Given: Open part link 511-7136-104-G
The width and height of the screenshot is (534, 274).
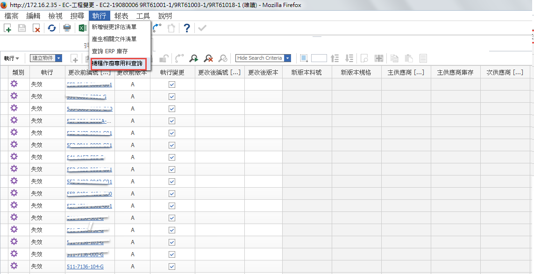Looking at the screenshot, I should pos(85,267).
